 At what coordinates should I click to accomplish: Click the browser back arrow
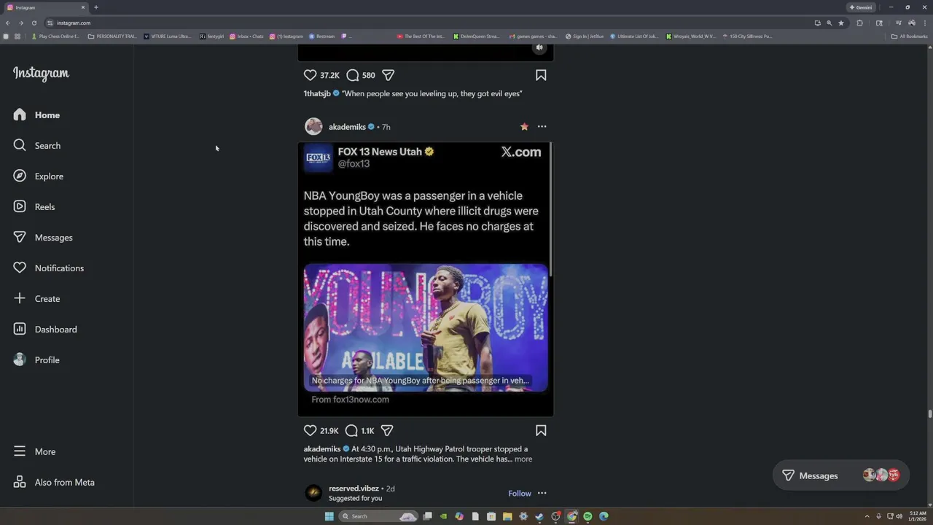point(8,23)
